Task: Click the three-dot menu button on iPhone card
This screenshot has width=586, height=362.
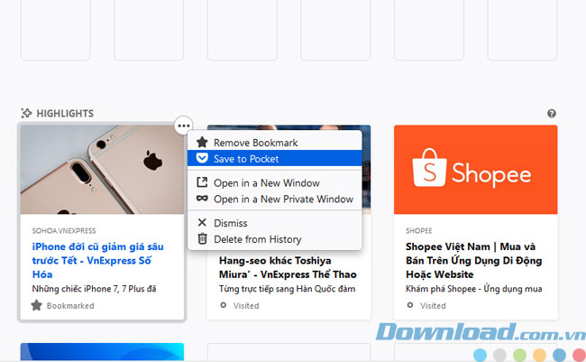Action: 184,125
